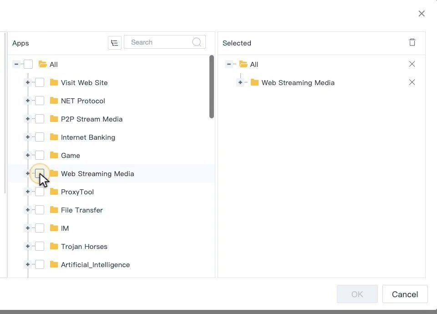Select the File Transfer tree label
Viewport: 437px width, 314px height.
[x=81, y=210]
